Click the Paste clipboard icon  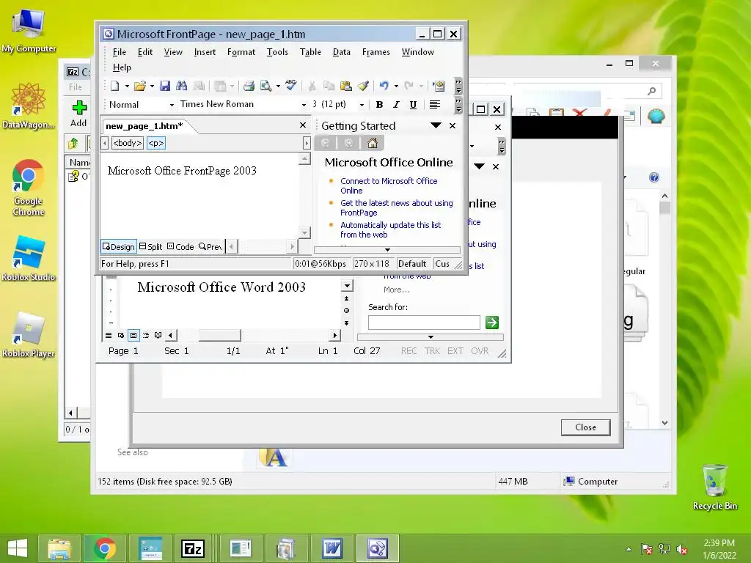coord(346,87)
